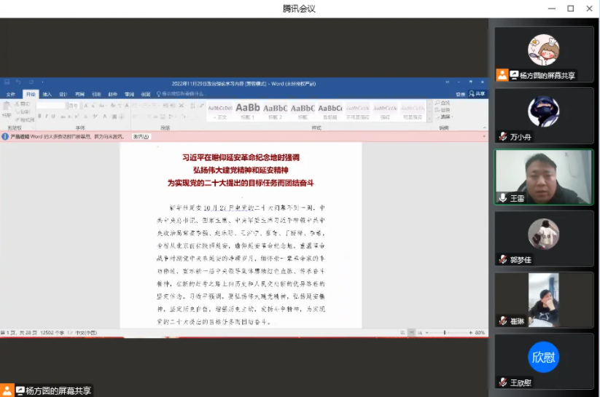Click the microphone icon beside 王雷
The image size is (600, 397).
[x=502, y=197]
